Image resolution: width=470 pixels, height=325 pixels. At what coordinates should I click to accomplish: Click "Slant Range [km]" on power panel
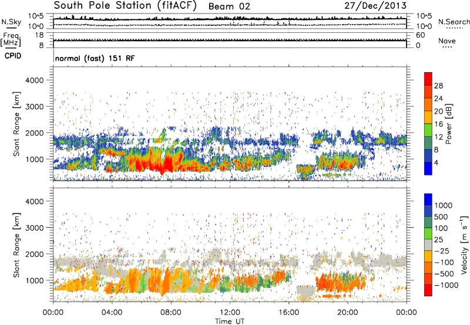pyautogui.click(x=16, y=124)
